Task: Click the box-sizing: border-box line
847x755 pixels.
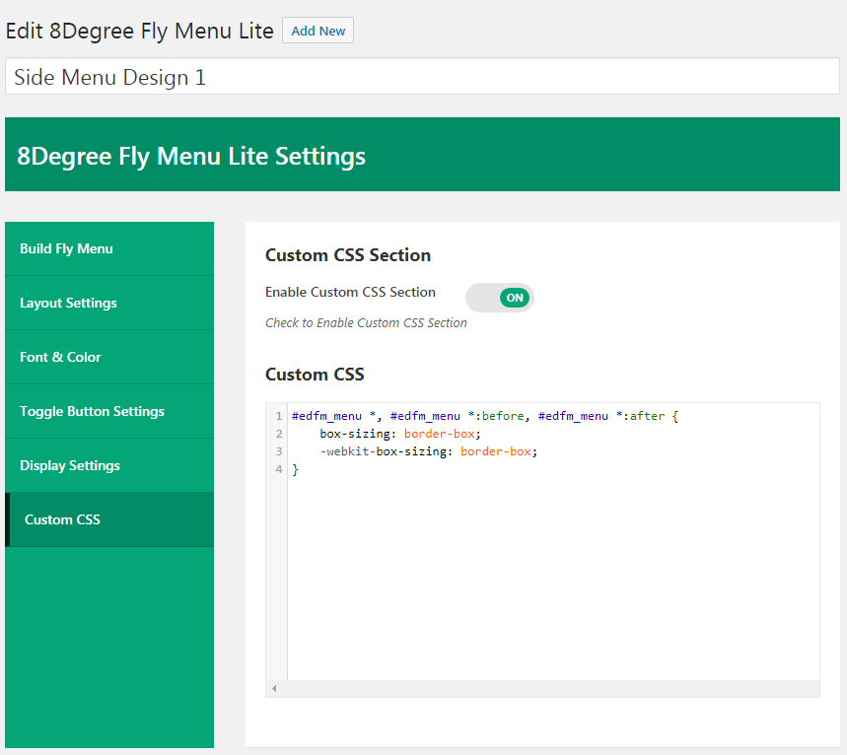Action: 399,434
